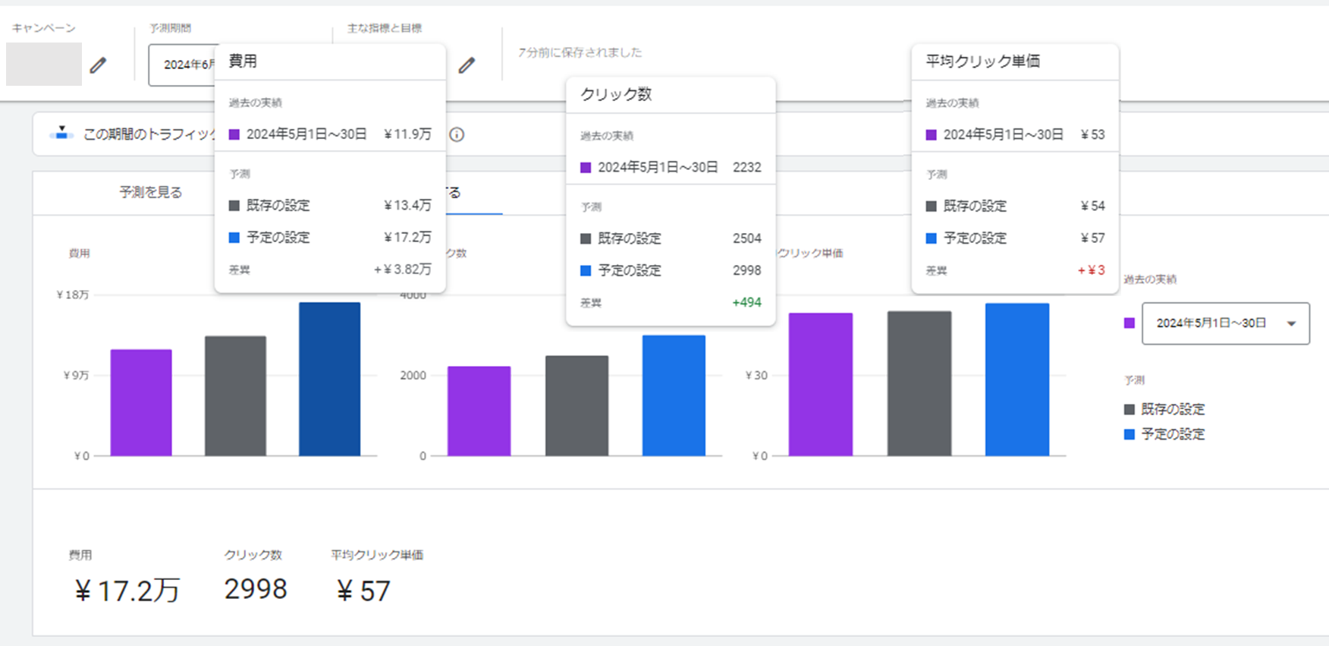Click the 7分前に保存されました status text

(580, 52)
